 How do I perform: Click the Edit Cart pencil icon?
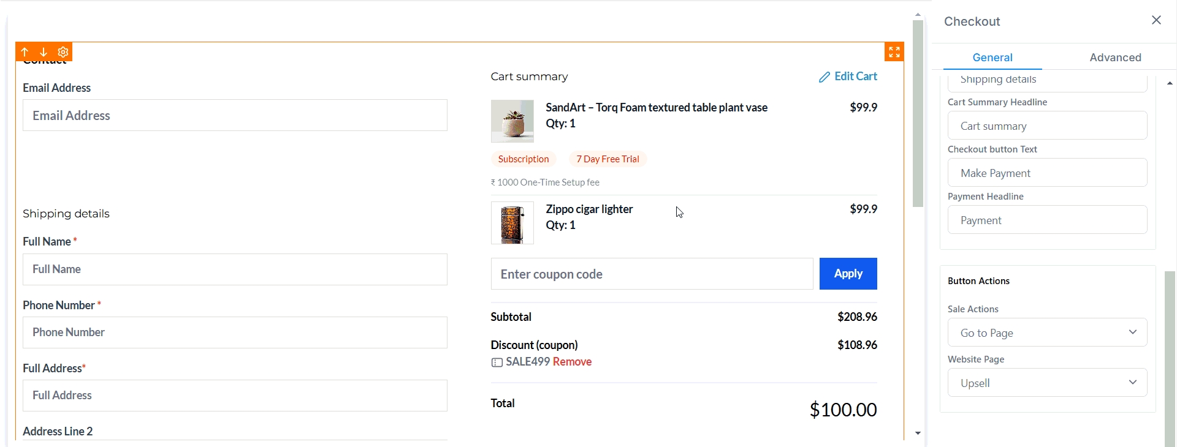point(825,77)
